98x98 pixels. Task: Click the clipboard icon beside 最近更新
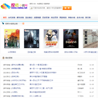pos(4,58)
